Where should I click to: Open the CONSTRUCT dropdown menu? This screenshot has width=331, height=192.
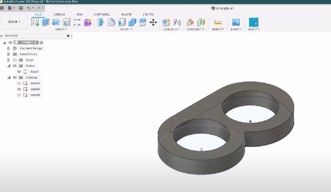coord(195,29)
